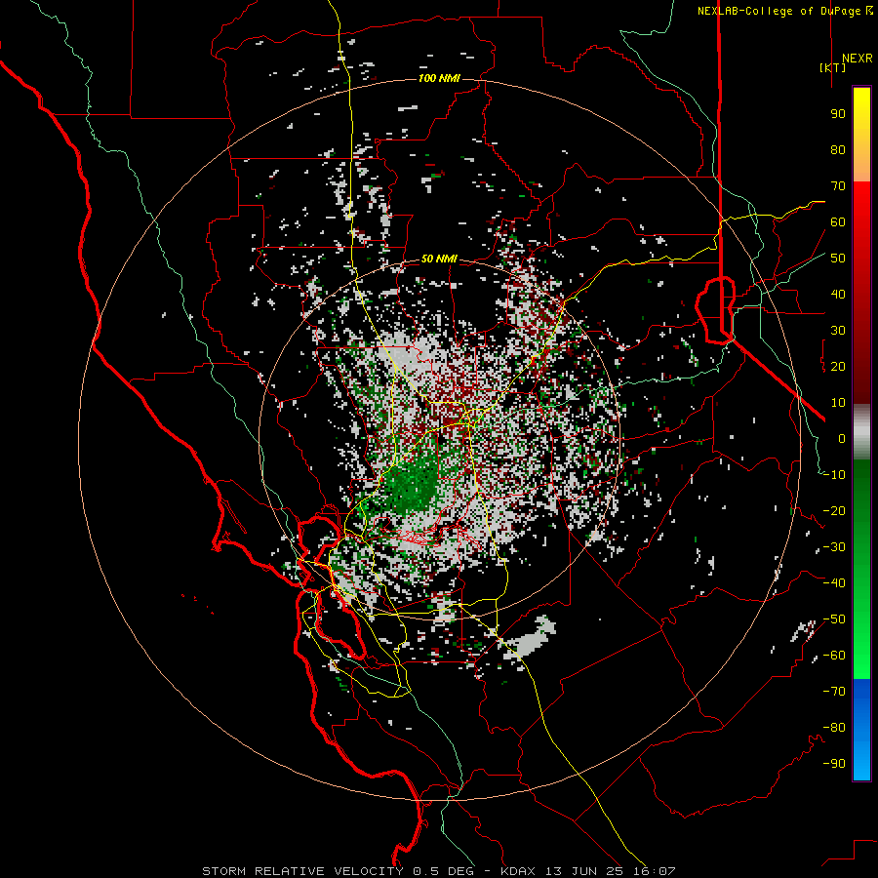Click the NEXR label above the color scale
The height and width of the screenshot is (878, 878).
coord(857,59)
